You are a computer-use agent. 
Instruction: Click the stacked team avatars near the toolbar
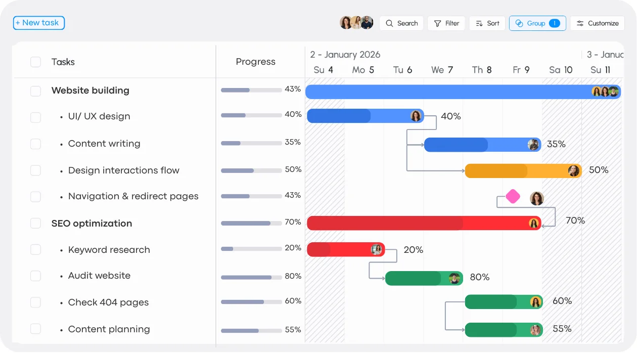[356, 22]
